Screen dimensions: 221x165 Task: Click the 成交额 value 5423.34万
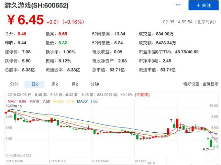[x=166, y=43]
